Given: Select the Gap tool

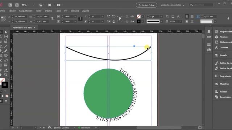Looking at the screenshot, I should point(6,36).
